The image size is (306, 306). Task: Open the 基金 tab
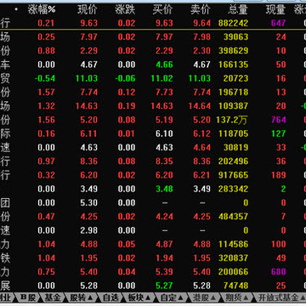(53, 297)
